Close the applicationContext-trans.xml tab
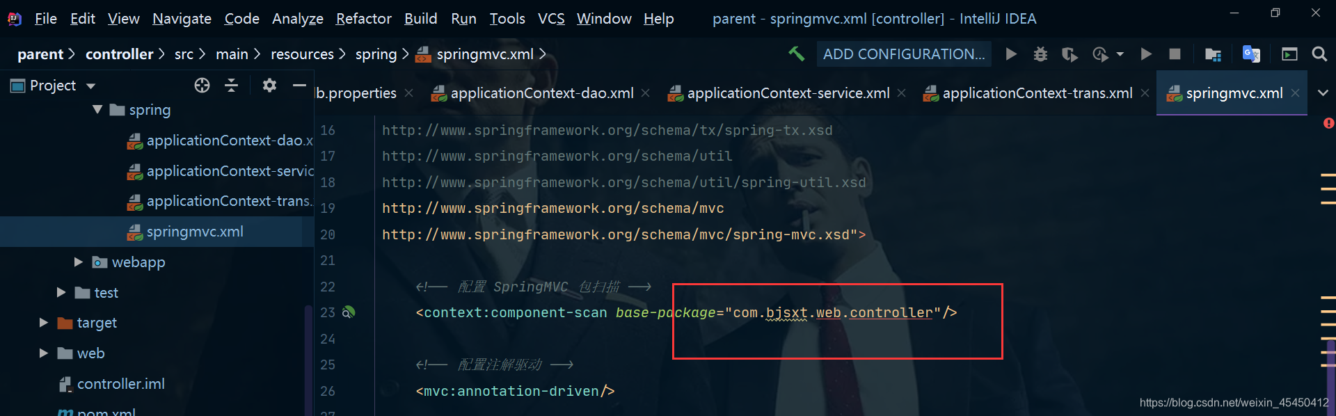 tap(1145, 93)
